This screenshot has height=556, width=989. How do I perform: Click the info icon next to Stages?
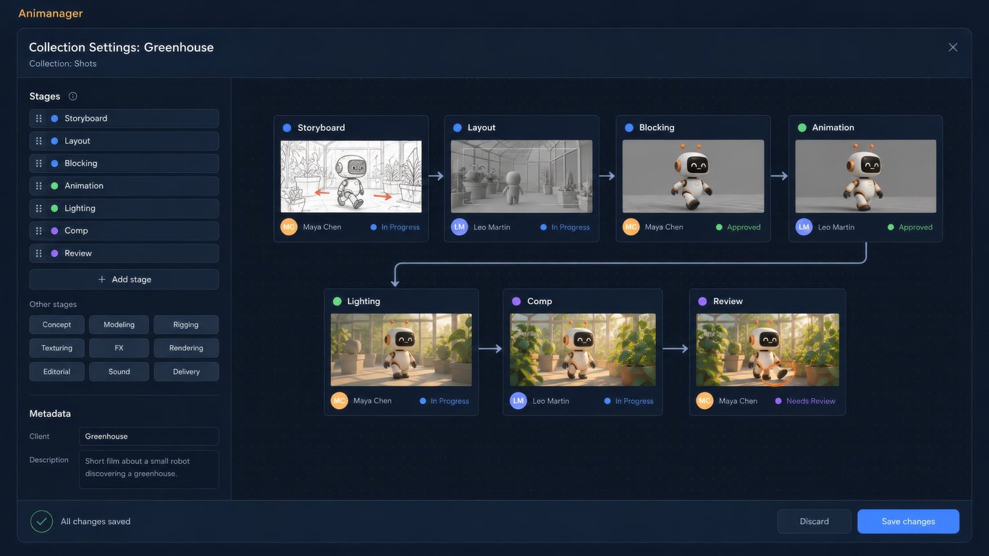[x=72, y=96]
